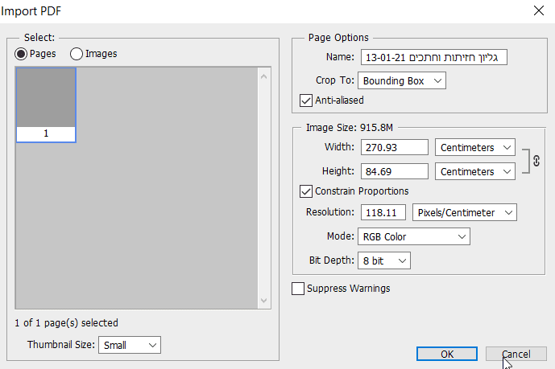Expand the Resolution units dropdown
Image resolution: width=555 pixels, height=369 pixels.
tap(464, 212)
